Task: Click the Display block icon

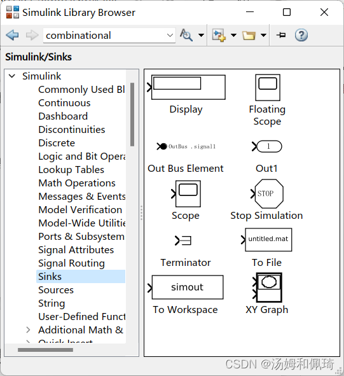Action: [186, 87]
